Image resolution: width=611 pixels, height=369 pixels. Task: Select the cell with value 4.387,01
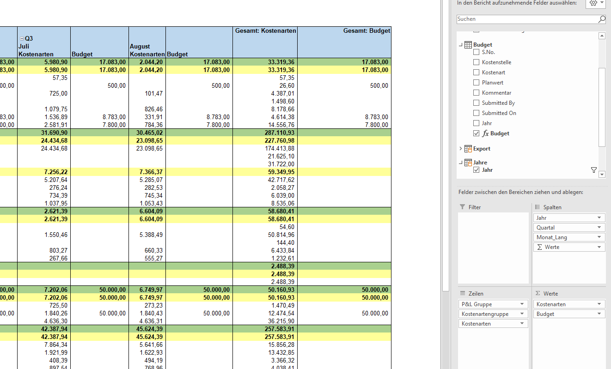[x=265, y=94]
